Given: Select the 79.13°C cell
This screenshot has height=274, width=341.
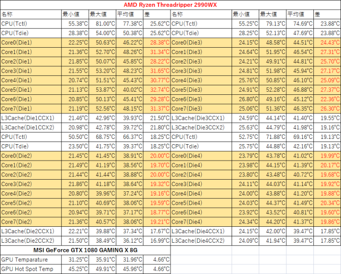Looking at the screenshot, I should coord(272,24).
